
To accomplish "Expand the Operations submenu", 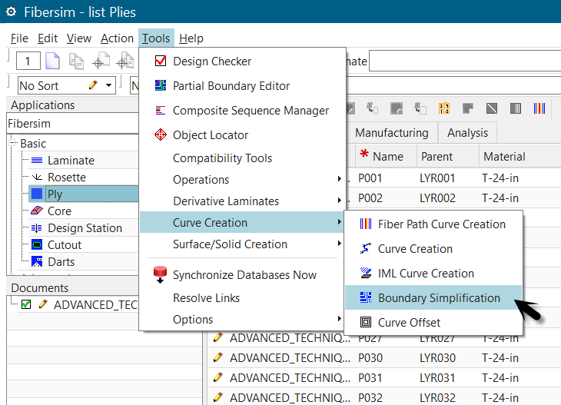I will coord(201,180).
